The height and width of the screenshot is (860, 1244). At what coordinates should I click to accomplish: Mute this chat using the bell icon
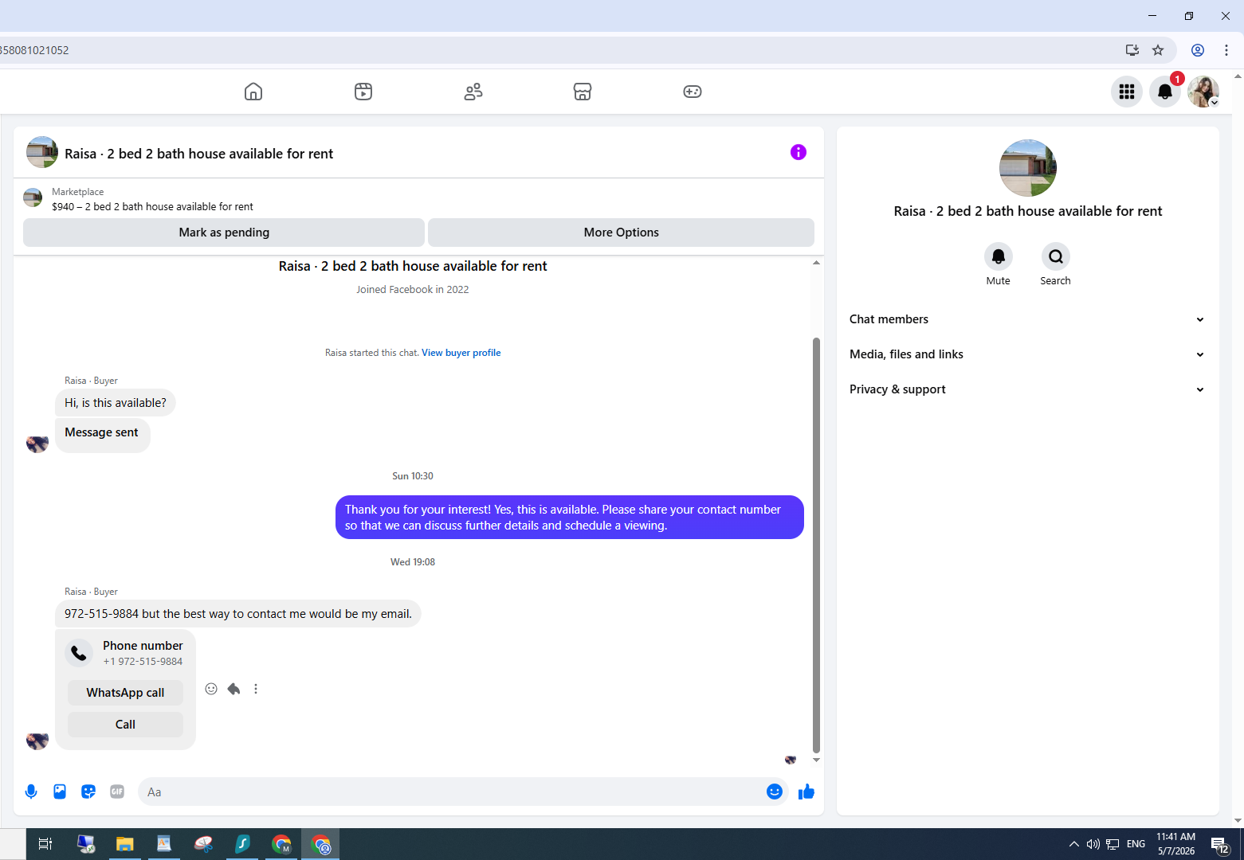999,256
